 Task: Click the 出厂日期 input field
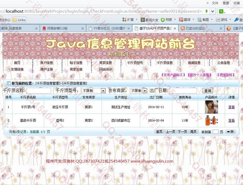point(183,91)
